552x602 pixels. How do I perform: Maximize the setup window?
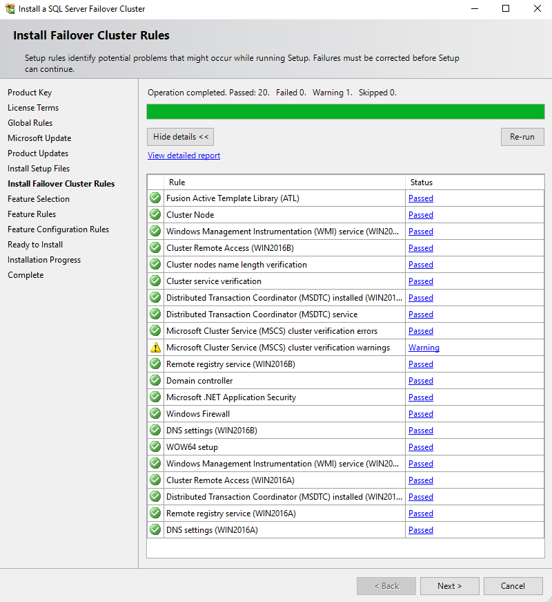[506, 8]
